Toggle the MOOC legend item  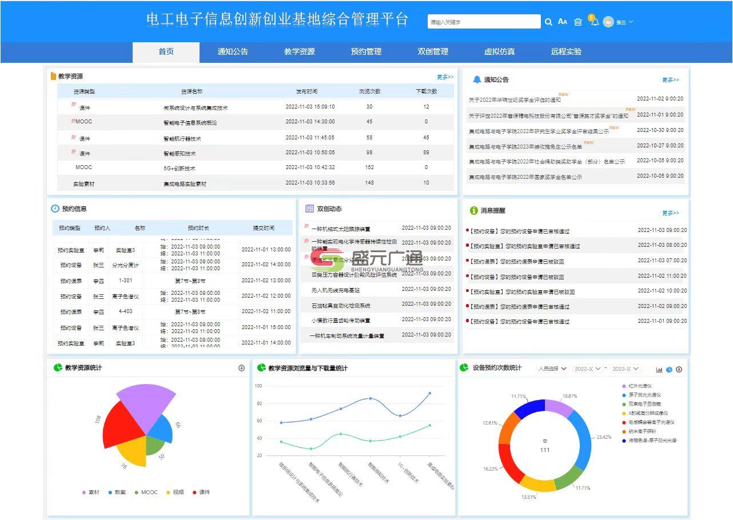point(146,493)
